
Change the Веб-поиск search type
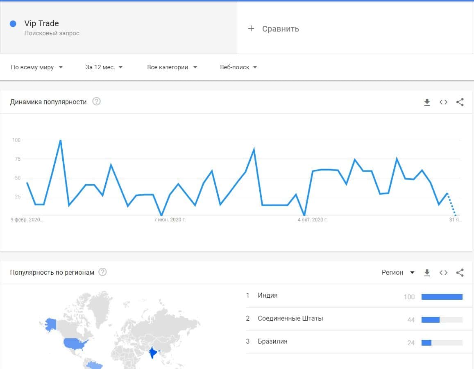point(238,67)
